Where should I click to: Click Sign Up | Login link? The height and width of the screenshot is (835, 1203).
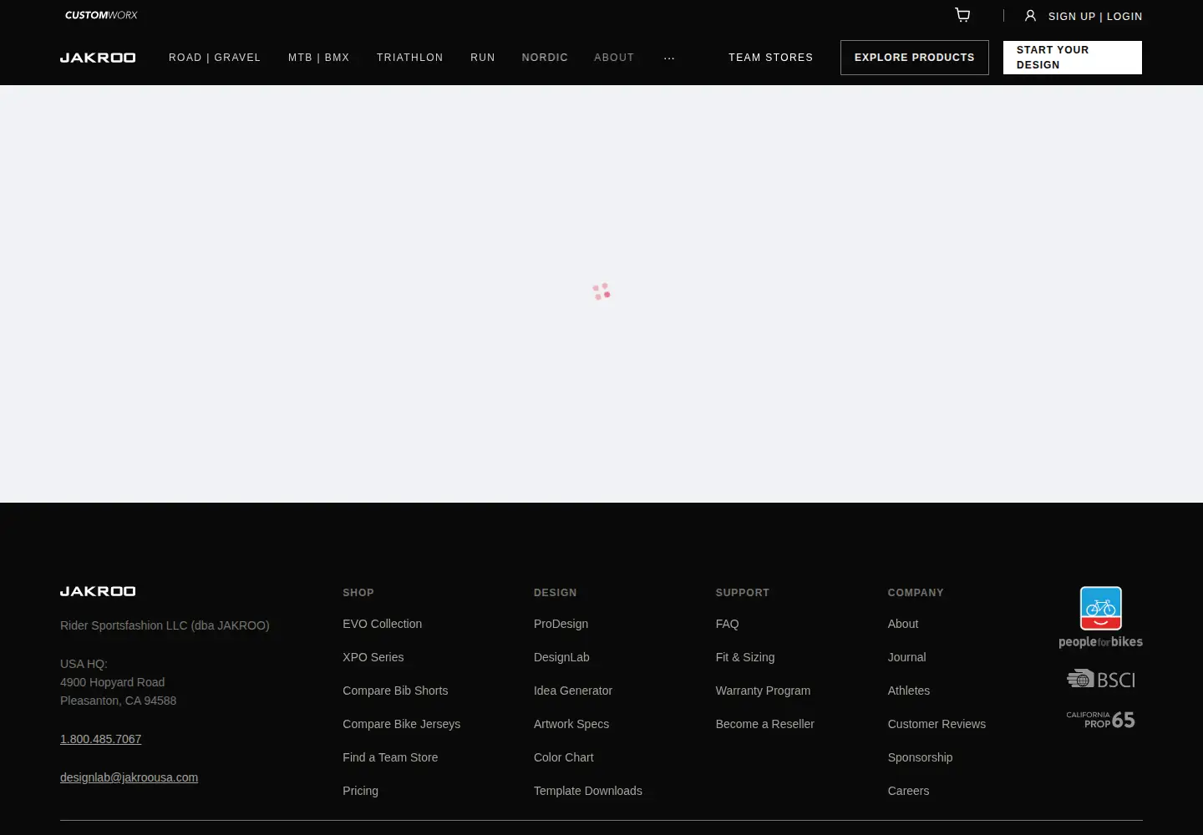1095,16
